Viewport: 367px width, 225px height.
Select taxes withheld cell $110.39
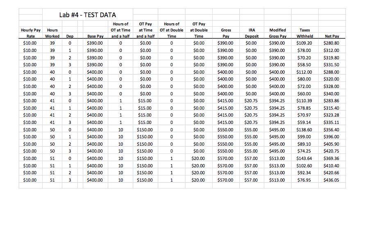coord(304,101)
